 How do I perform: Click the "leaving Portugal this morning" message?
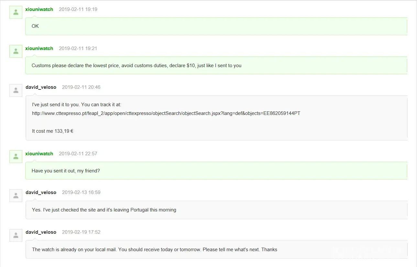coord(104,210)
